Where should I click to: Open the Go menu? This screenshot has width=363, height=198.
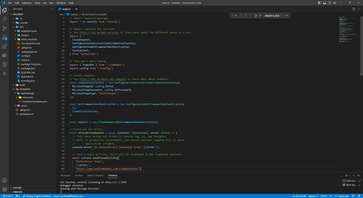pyautogui.click(x=44, y=3)
